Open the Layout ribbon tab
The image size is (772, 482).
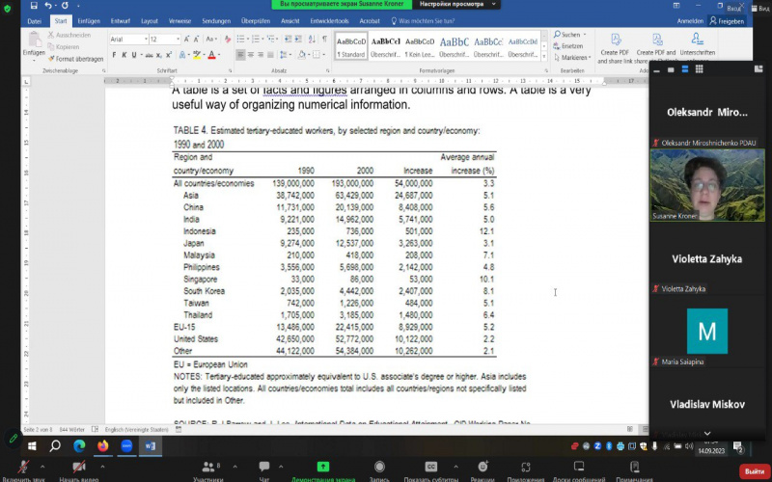pyautogui.click(x=150, y=21)
